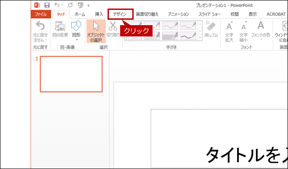Select the 表示 tab

coord(252,14)
